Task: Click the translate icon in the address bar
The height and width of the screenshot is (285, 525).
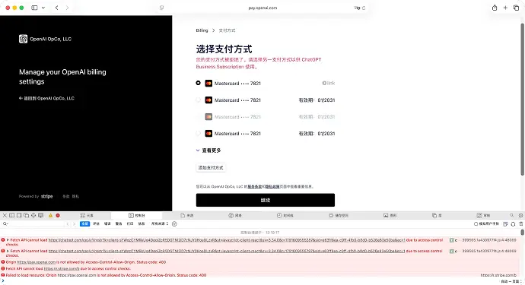Action: [x=357, y=8]
